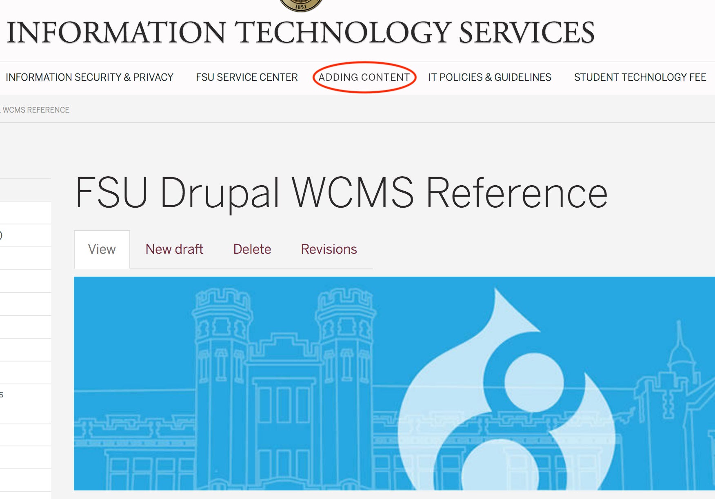Click the FSU seal logo at top
Image resolution: width=715 pixels, height=499 pixels.
click(x=301, y=6)
